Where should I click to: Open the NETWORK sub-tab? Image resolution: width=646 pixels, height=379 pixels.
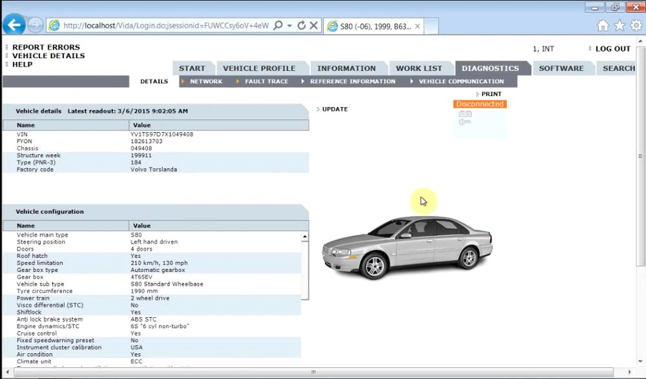pos(206,81)
